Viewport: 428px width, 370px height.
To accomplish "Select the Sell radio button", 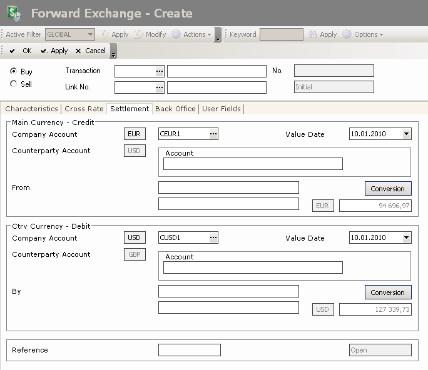I will click(x=14, y=84).
